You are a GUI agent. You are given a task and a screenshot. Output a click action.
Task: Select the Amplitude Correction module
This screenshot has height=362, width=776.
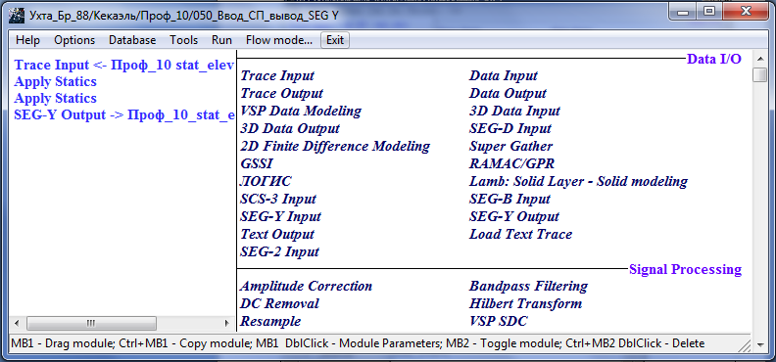(306, 286)
